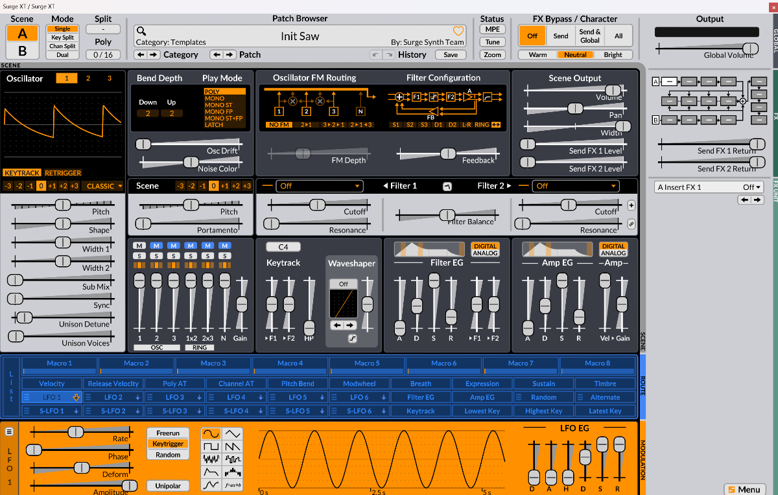
Task: Select the envelope LFO shape icon
Action: (x=211, y=472)
